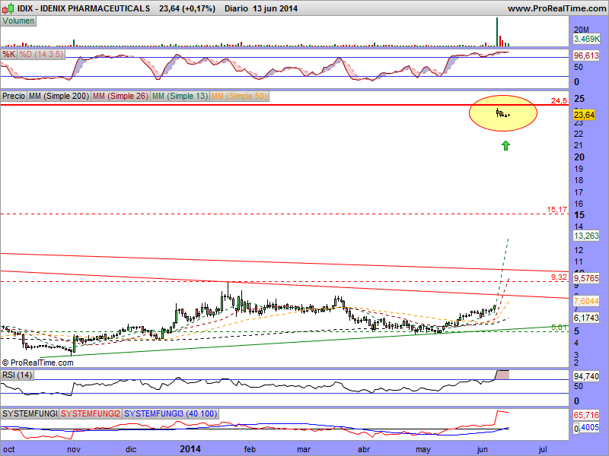Select the SYSTEMFUNGI2 red indicator label

pos(91,413)
